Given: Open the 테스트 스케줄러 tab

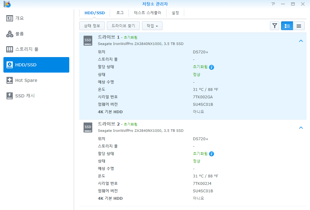Looking at the screenshot, I should coord(147,13).
